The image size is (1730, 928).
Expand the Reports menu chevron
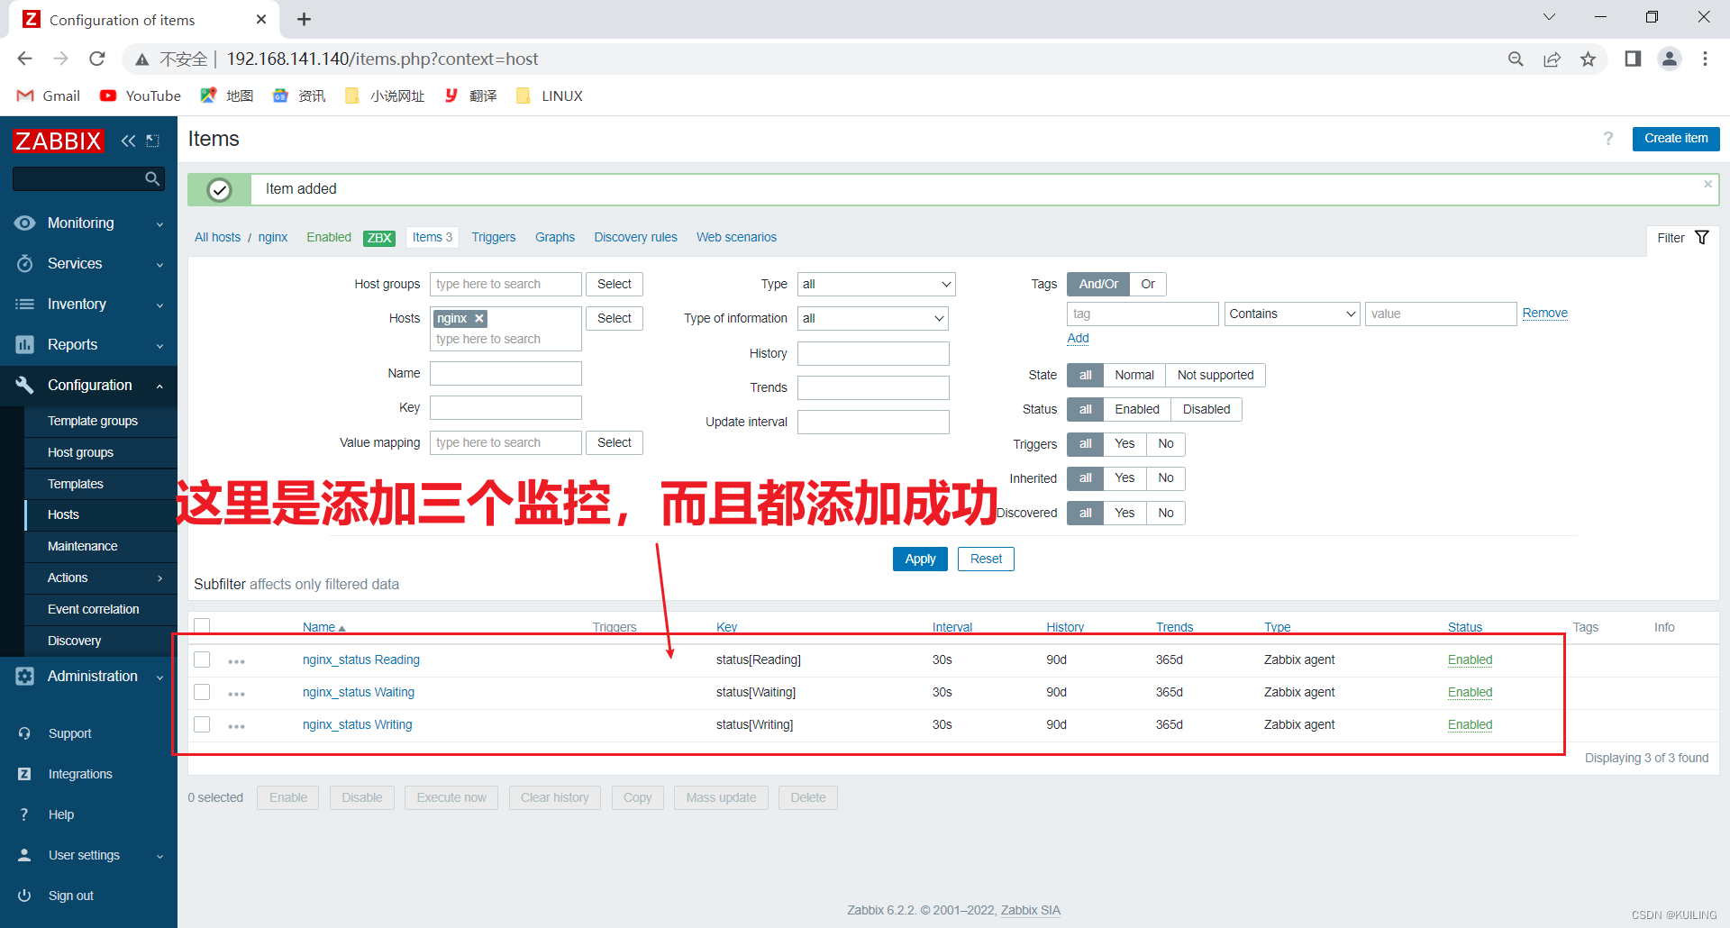tap(159, 345)
